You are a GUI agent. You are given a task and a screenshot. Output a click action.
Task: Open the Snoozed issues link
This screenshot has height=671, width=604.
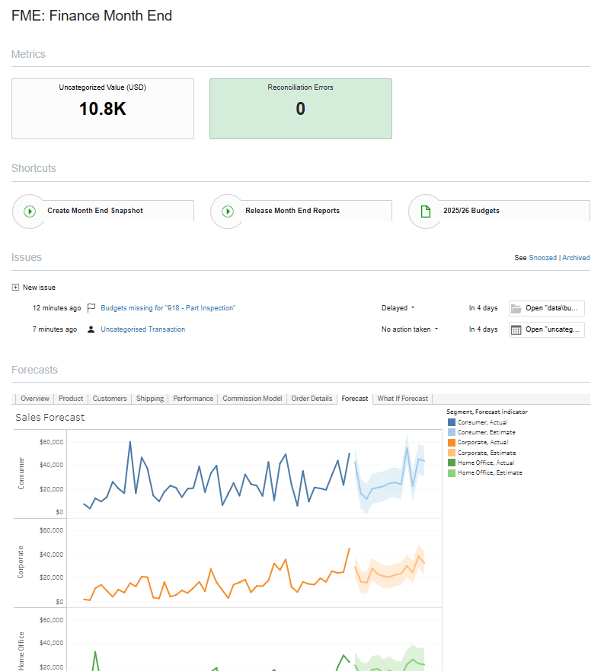pos(543,258)
